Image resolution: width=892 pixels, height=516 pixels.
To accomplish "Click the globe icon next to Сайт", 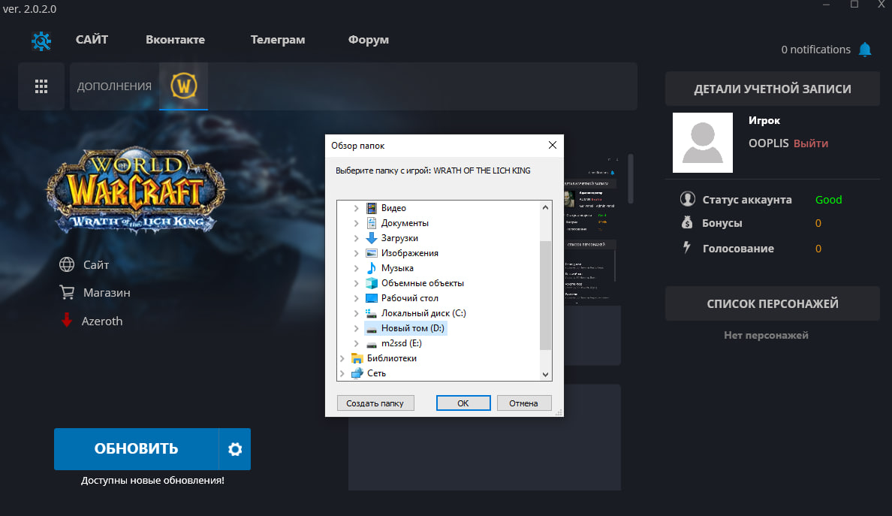I will [67, 264].
